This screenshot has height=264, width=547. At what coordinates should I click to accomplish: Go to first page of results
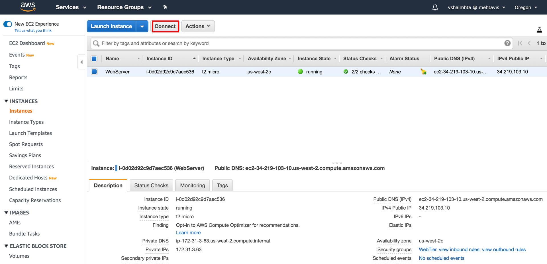(520, 43)
